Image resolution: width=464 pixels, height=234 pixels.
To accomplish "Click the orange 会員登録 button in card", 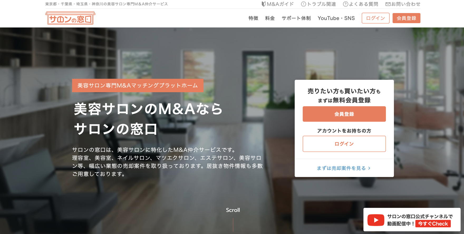I will tap(344, 114).
